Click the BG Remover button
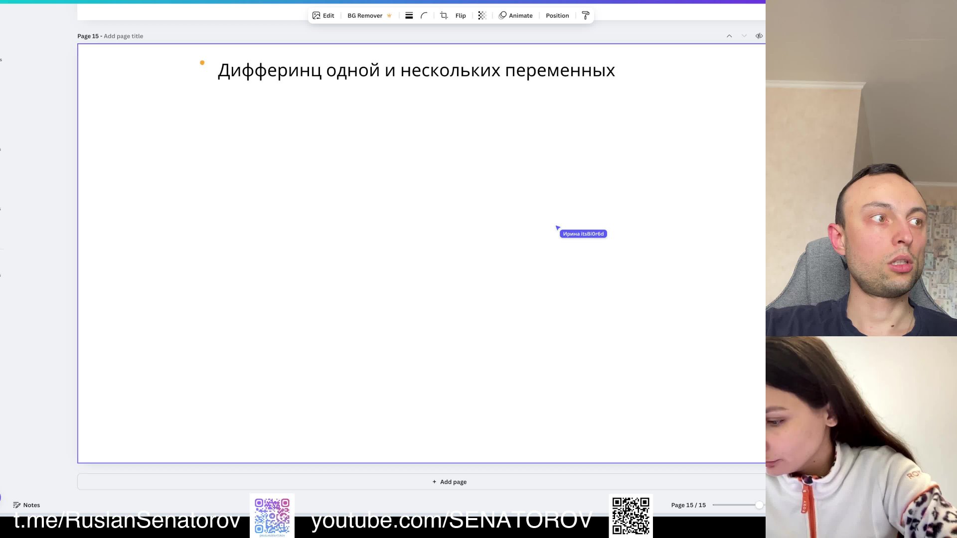The width and height of the screenshot is (957, 538). [365, 15]
